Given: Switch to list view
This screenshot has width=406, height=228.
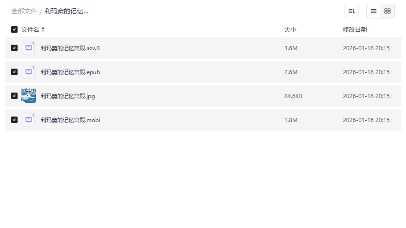Looking at the screenshot, I should [374, 11].
